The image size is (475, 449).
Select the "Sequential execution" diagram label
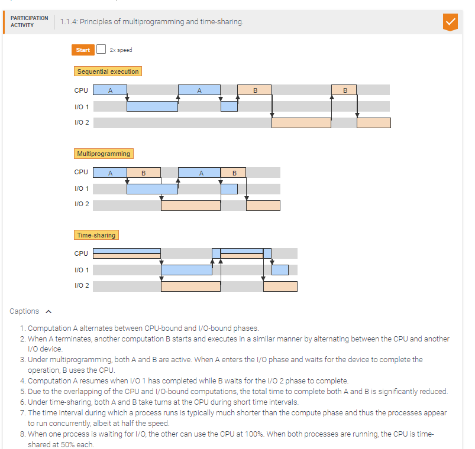pos(108,71)
